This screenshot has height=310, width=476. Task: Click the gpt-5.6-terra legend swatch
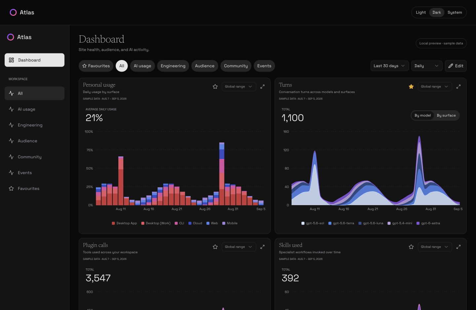(330, 223)
